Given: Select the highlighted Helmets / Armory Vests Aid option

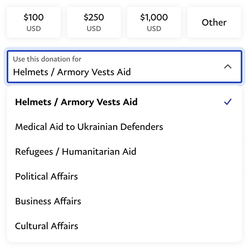Looking at the screenshot, I should [76, 102].
